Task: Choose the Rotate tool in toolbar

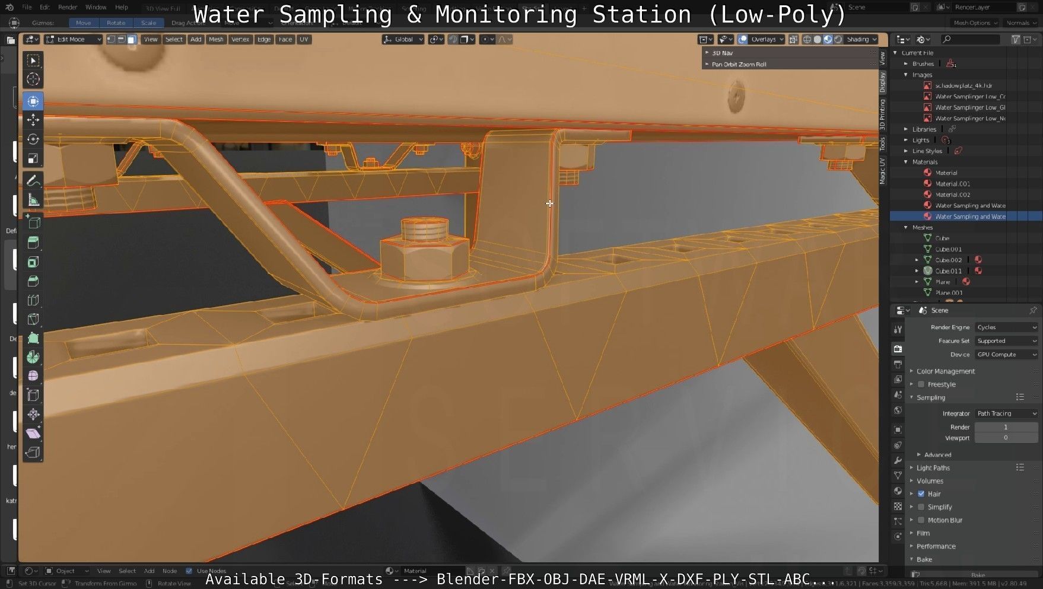Action: [x=33, y=139]
